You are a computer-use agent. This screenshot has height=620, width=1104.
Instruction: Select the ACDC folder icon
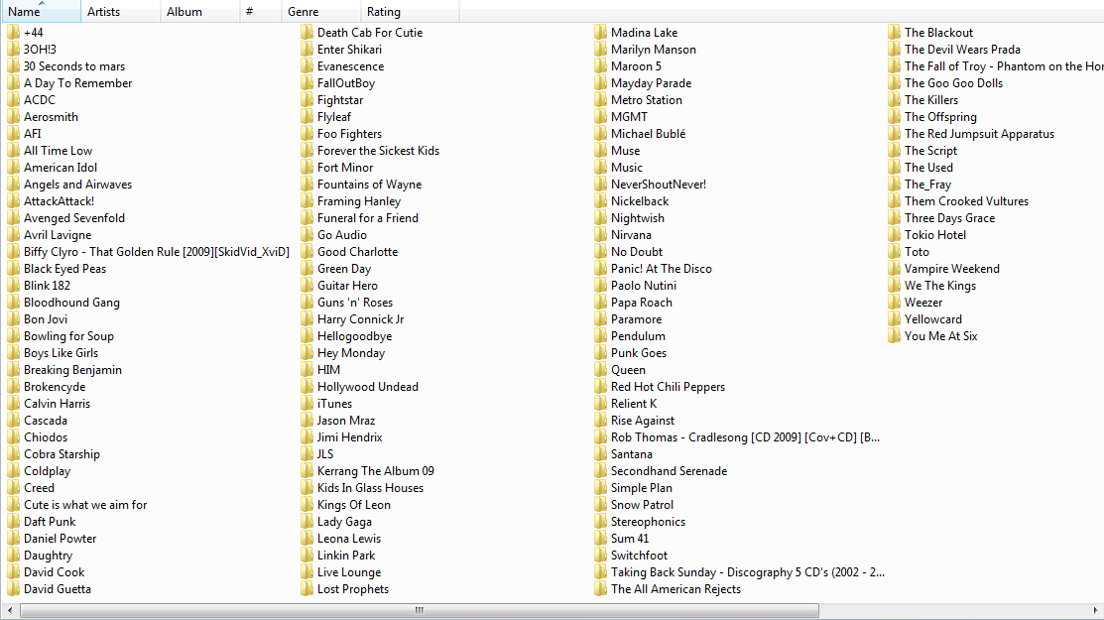[13, 100]
